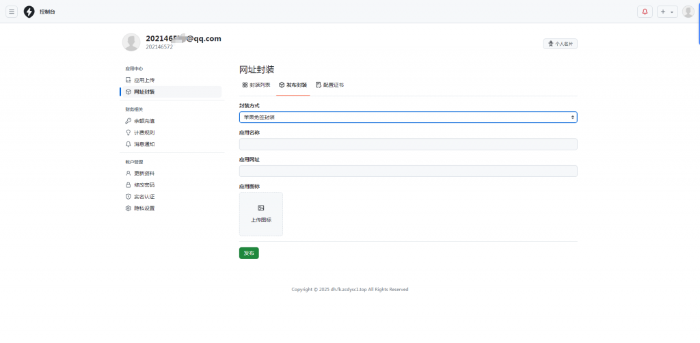Open 修改密码 lock item in sidebar
Image resolution: width=700 pixels, height=343 pixels.
[x=170, y=184]
